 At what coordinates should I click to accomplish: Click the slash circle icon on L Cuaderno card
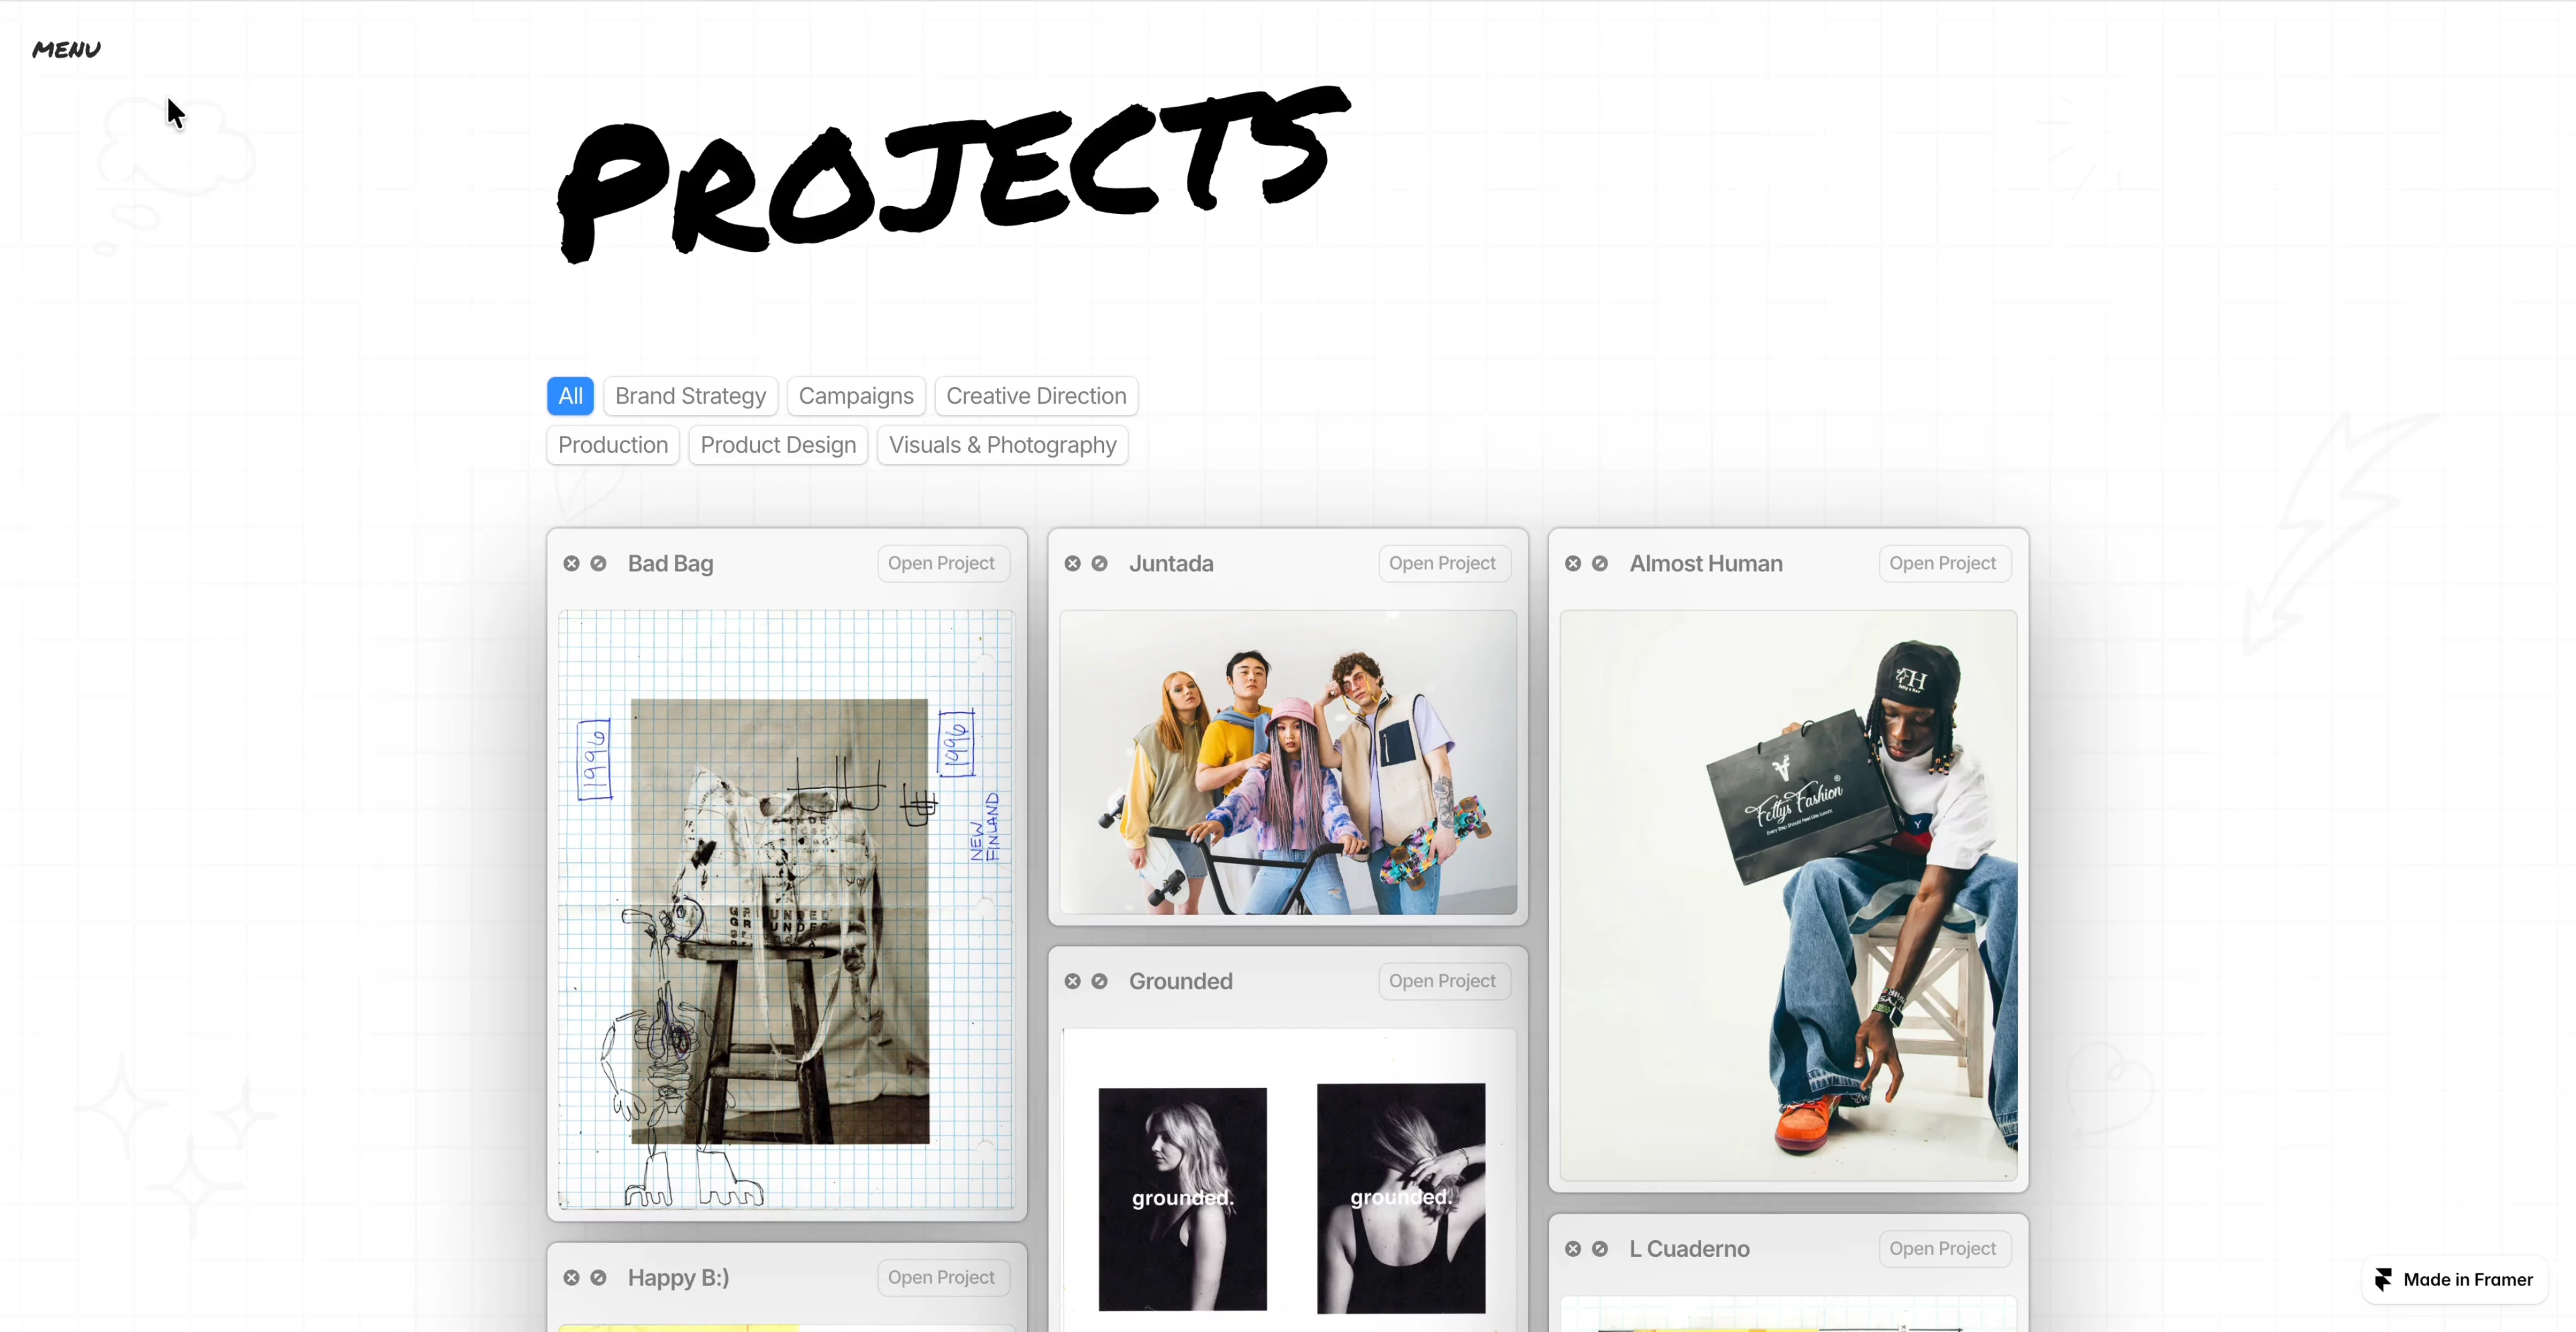point(1600,1249)
